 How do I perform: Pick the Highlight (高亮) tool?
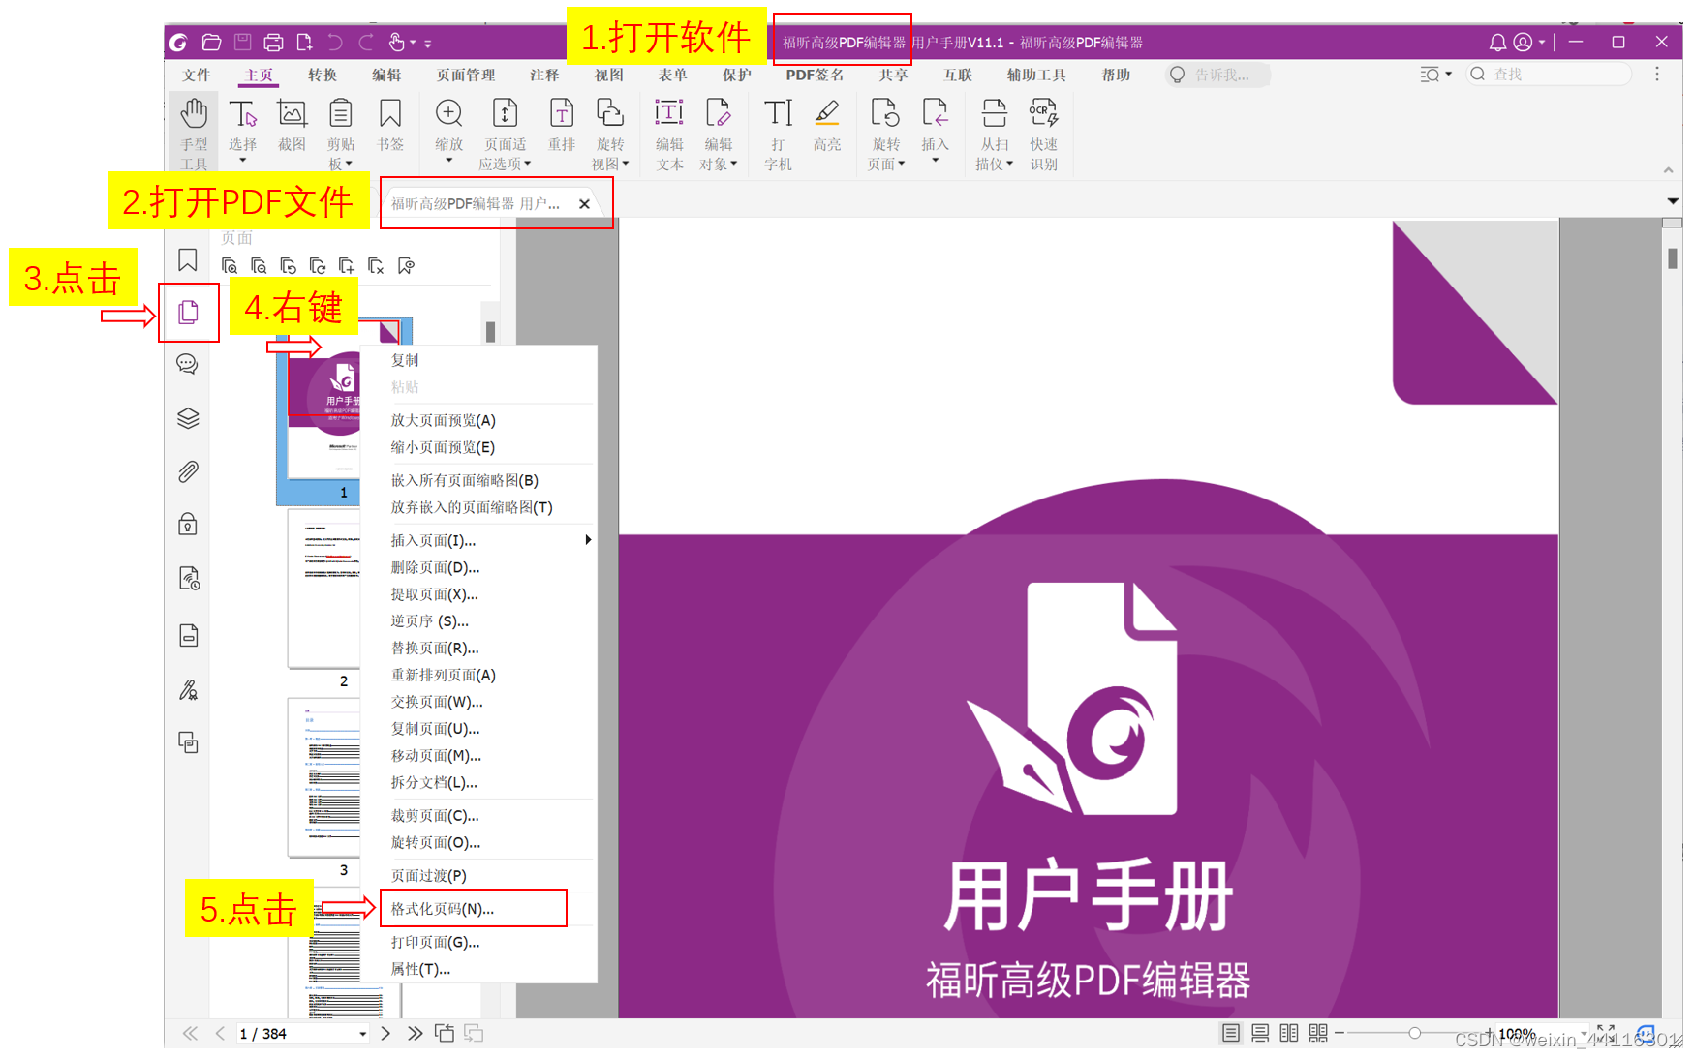tap(827, 126)
